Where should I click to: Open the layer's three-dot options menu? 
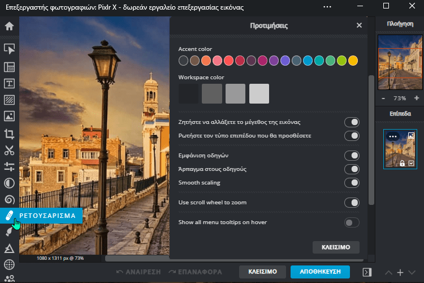(x=393, y=136)
